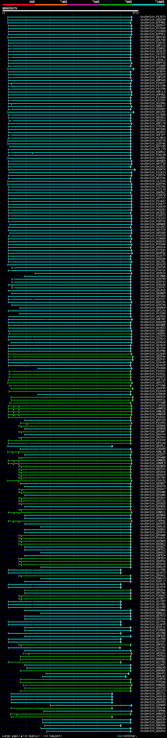
Task: Click the UniRef100_P04714 label
Action: pyautogui.click(x=153, y=270)
